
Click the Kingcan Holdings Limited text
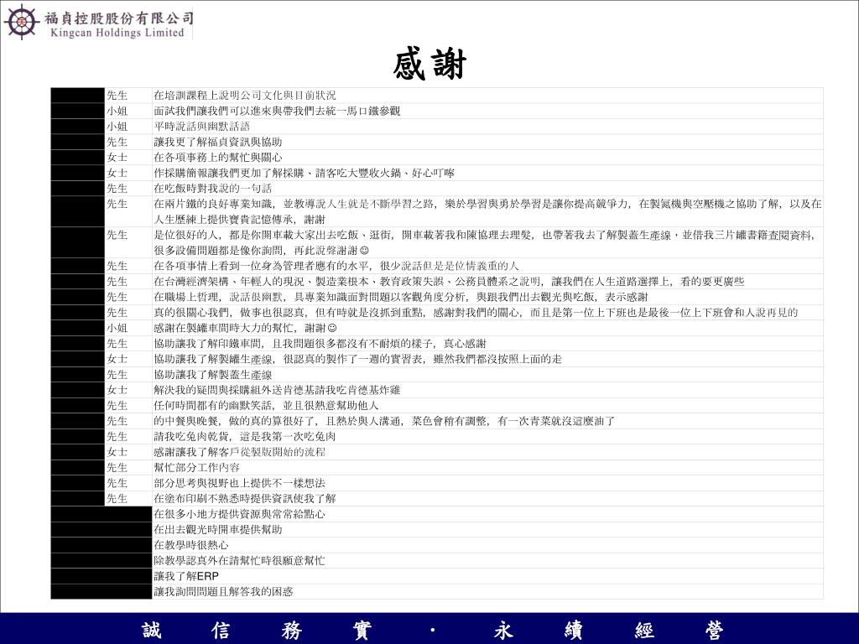pos(117,33)
